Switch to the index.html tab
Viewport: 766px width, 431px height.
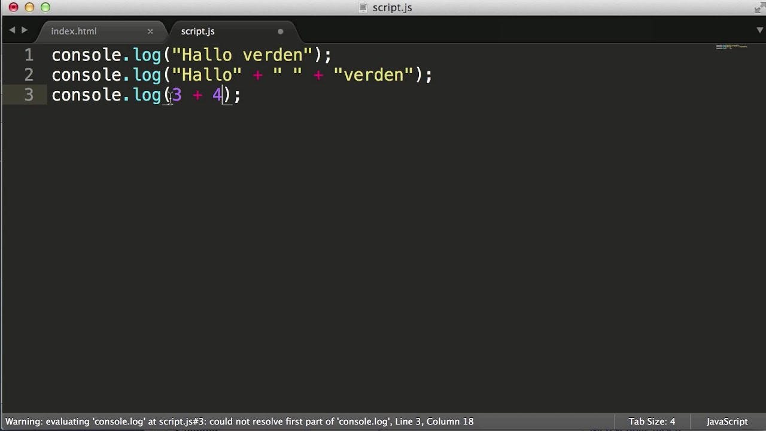coord(74,31)
